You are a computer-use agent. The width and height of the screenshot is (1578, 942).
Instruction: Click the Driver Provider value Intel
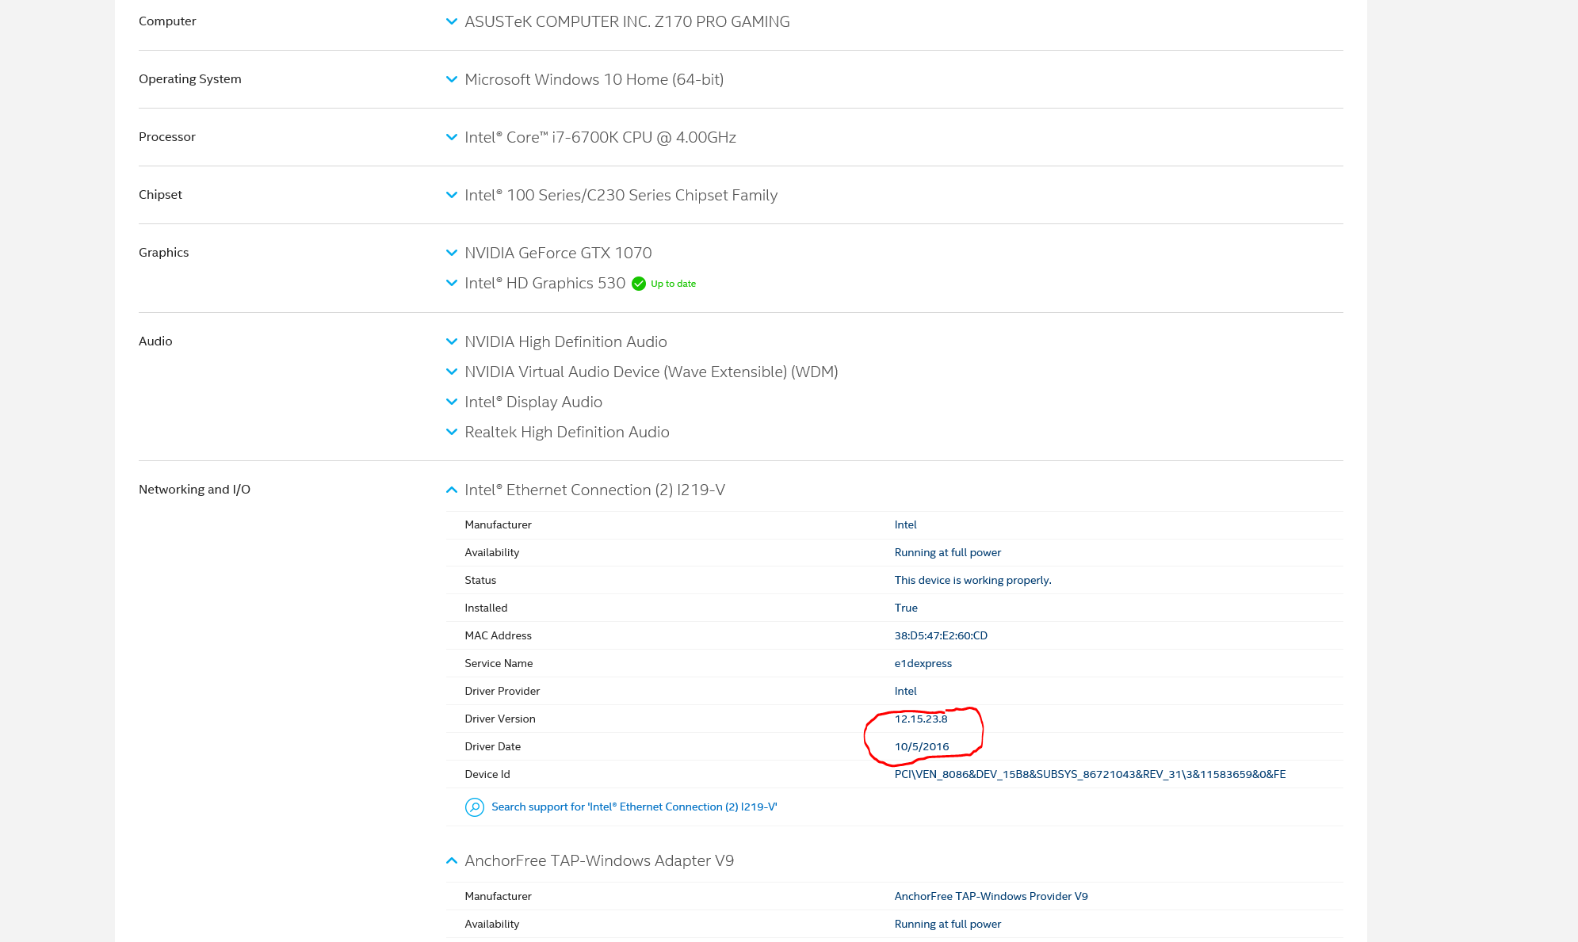[x=905, y=691]
